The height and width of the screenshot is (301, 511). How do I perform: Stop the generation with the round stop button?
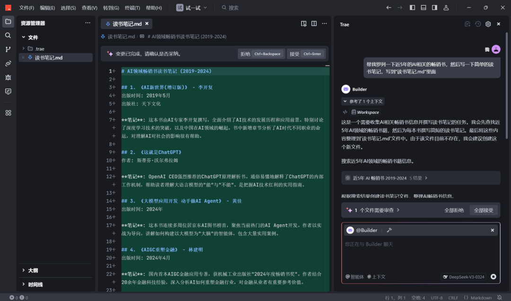[493, 276]
